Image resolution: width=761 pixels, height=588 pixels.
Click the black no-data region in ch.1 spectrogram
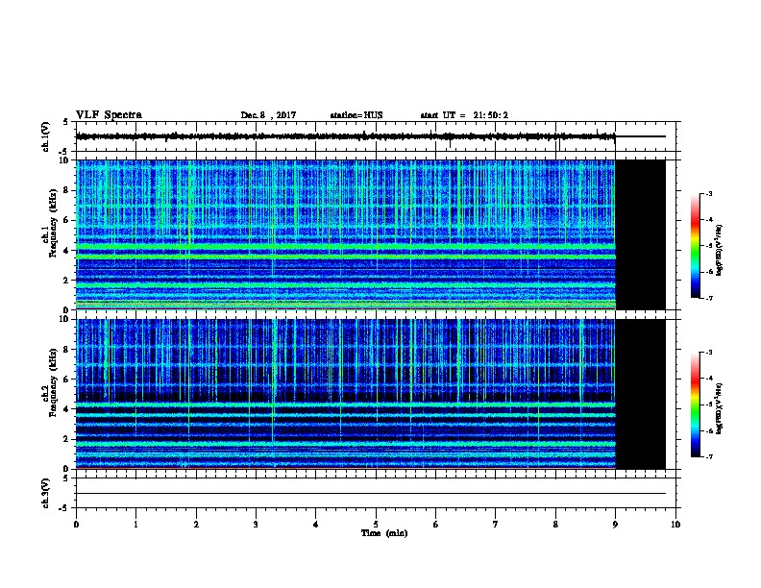[641, 234]
